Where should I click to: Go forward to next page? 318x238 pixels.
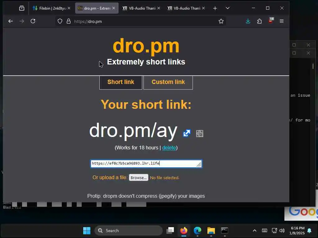coord(22,21)
